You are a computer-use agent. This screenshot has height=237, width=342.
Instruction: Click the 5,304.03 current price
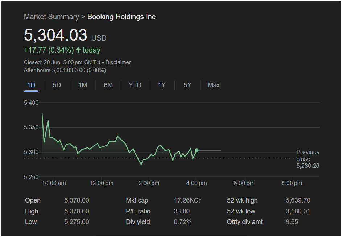pos(55,35)
